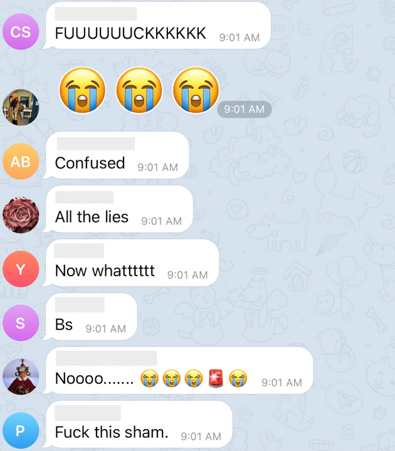Tap the third large crying emoji
This screenshot has width=395, height=451.
(196, 90)
